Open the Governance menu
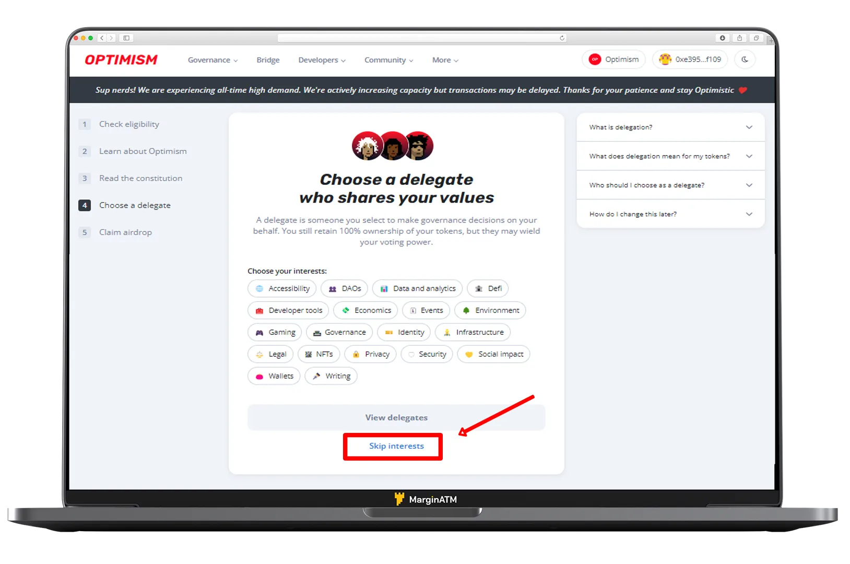Viewport: 850px width, 564px height. 212,60
